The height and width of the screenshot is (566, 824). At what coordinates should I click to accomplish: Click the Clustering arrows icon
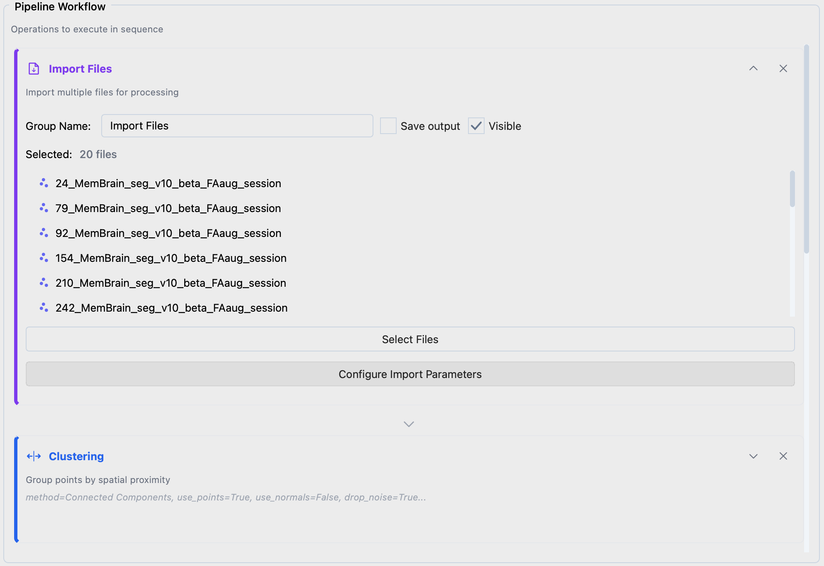pos(34,456)
